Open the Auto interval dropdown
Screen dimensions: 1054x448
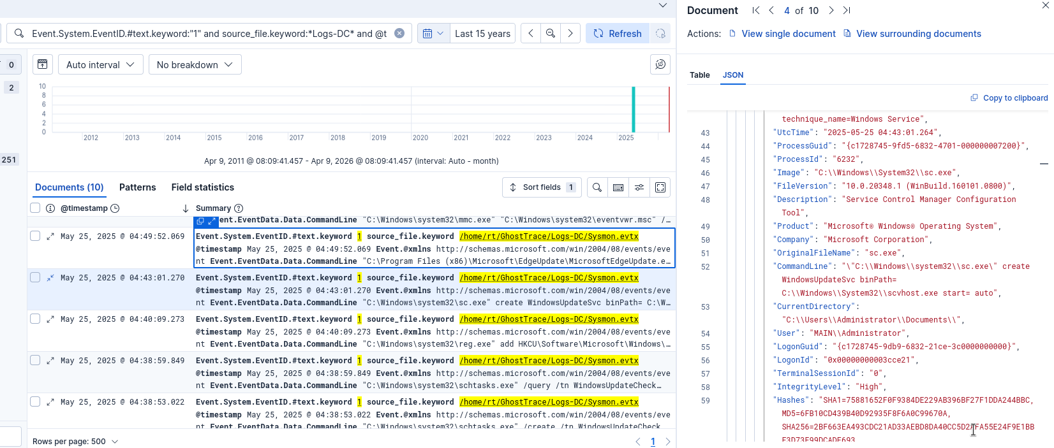click(x=101, y=64)
